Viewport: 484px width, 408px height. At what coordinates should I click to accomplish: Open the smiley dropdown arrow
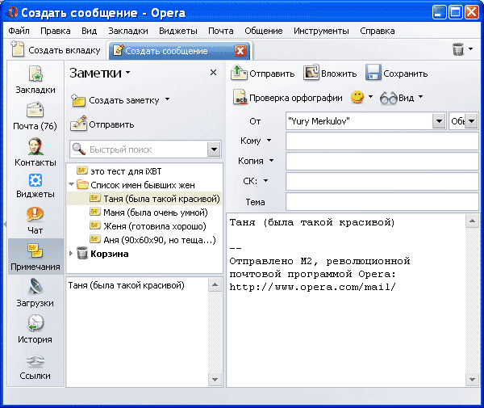370,97
